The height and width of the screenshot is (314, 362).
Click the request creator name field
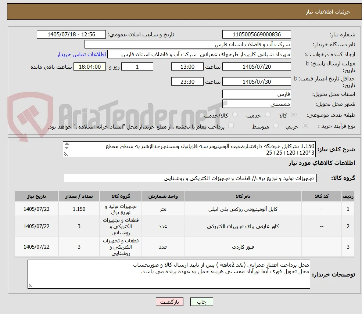click(x=199, y=54)
